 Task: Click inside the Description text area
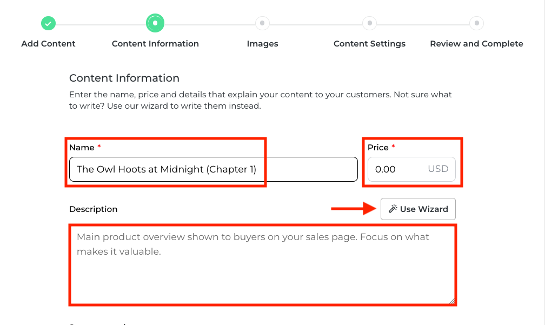[262, 265]
